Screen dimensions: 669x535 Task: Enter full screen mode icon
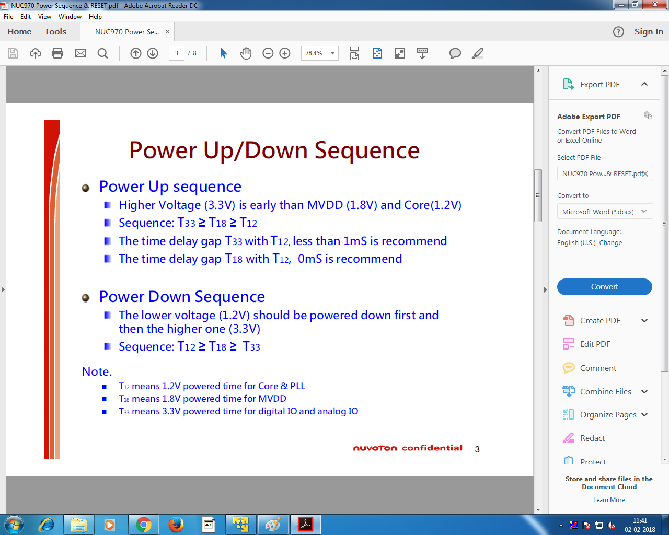(x=400, y=53)
